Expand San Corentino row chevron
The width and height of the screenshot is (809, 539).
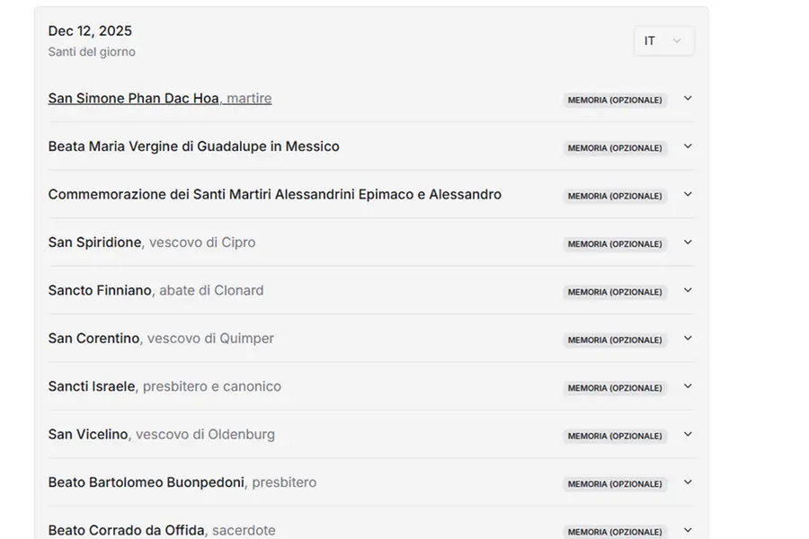(688, 339)
